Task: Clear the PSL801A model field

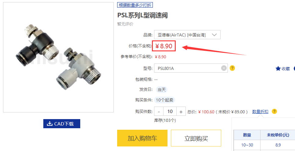Action: click(x=224, y=68)
